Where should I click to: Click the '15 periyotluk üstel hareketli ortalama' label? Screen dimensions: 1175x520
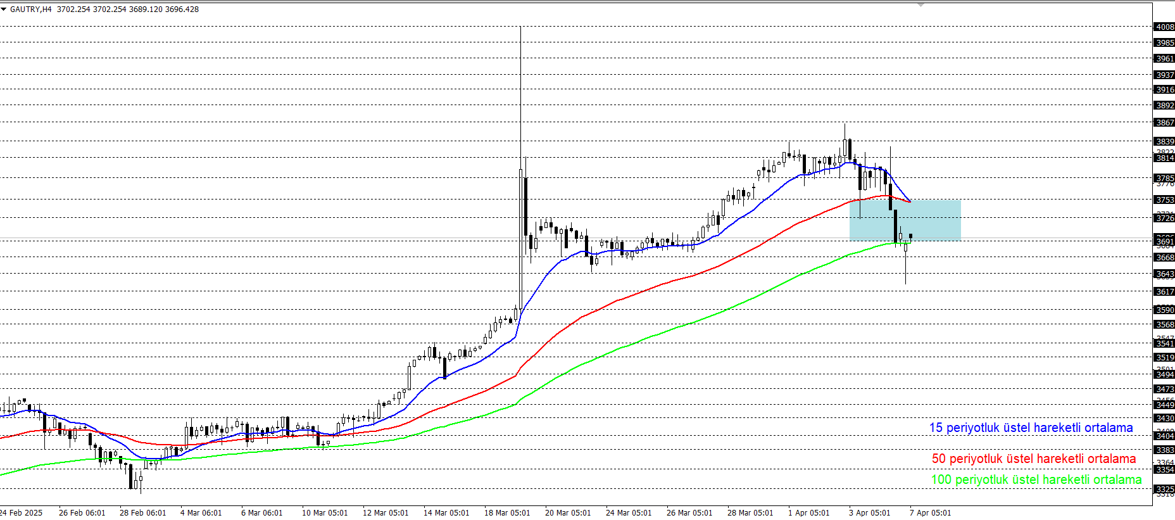pos(1031,428)
